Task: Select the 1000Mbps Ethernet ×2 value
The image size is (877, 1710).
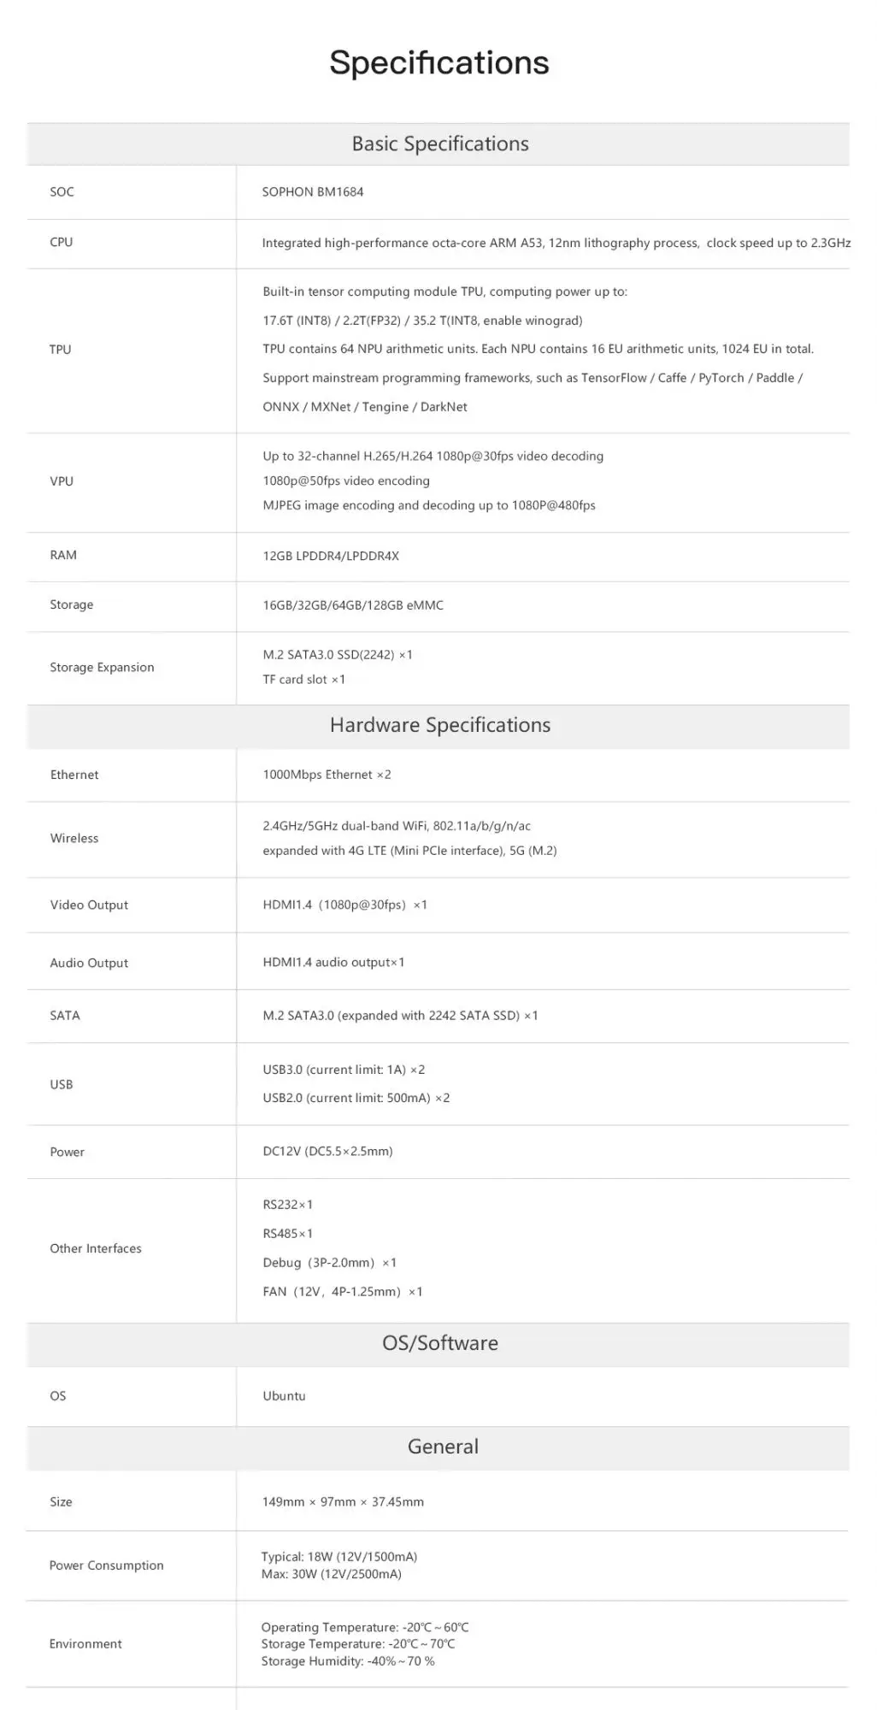Action: click(327, 775)
